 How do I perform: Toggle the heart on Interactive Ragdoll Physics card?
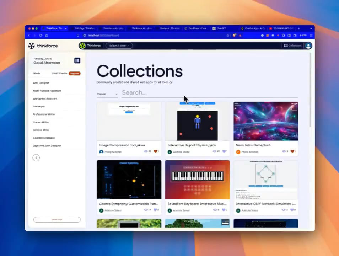(x=224, y=151)
